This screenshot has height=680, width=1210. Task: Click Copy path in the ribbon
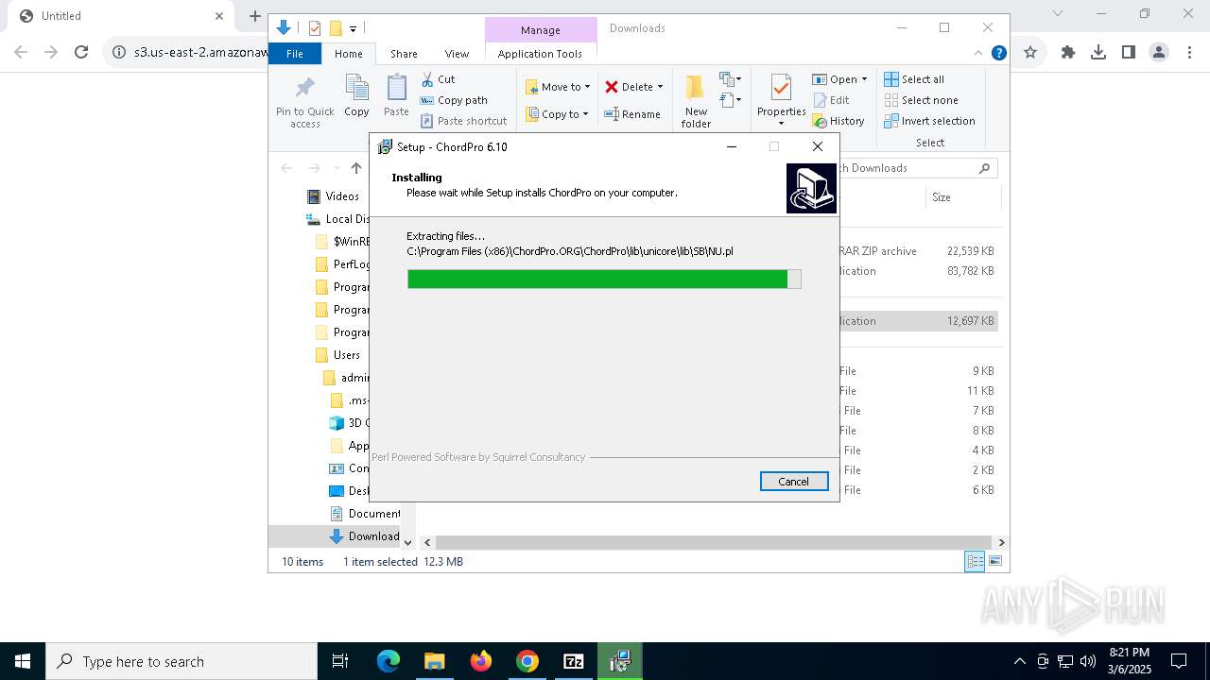[x=454, y=100]
